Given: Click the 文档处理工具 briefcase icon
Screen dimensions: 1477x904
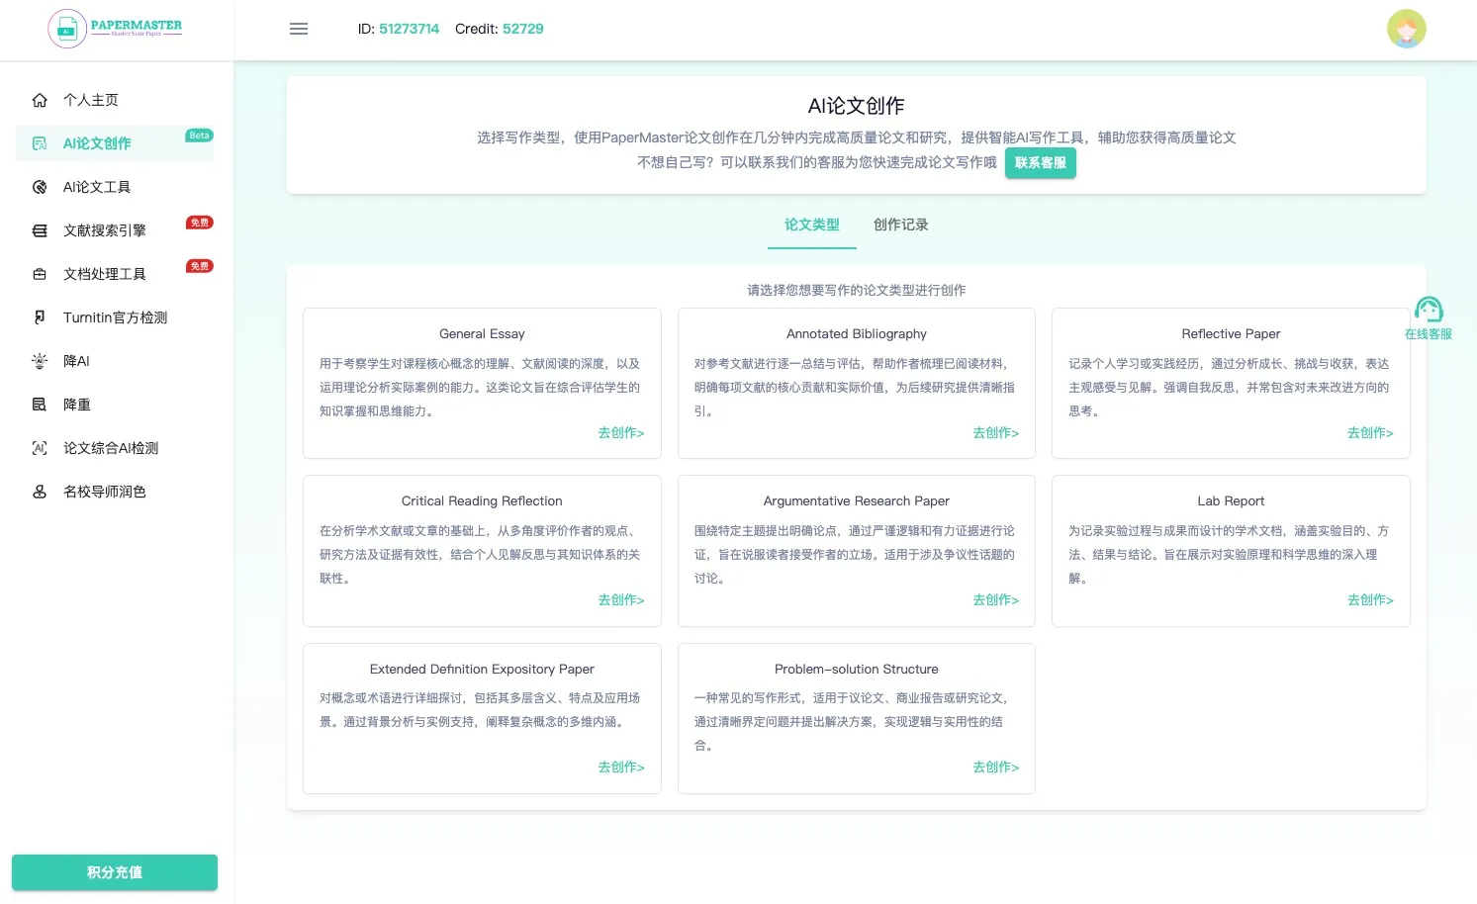Looking at the screenshot, I should point(40,274).
